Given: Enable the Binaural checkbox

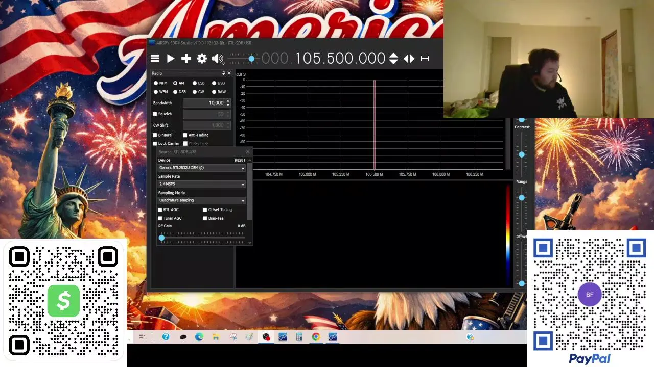Looking at the screenshot, I should pos(155,135).
